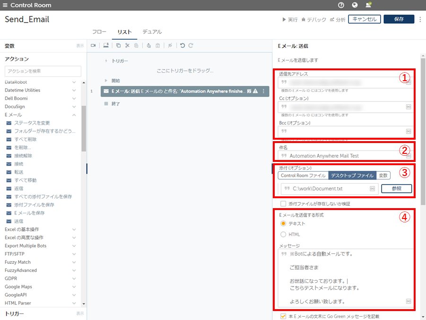Click the warning triangle on the Eメール action row
Viewport: 426px width, 320px height.
(x=255, y=91)
